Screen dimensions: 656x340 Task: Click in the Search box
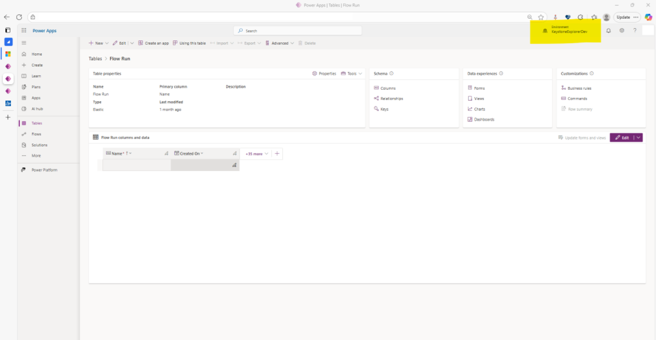pyautogui.click(x=298, y=30)
